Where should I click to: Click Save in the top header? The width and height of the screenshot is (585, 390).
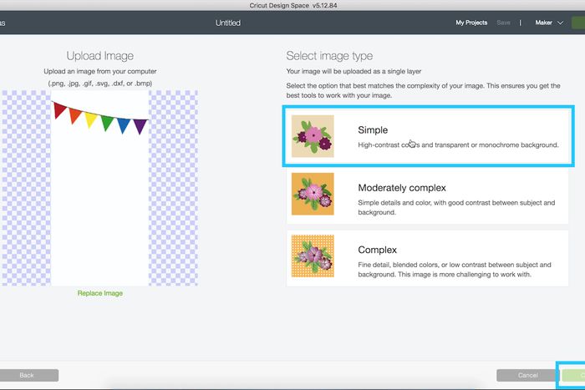coord(504,23)
